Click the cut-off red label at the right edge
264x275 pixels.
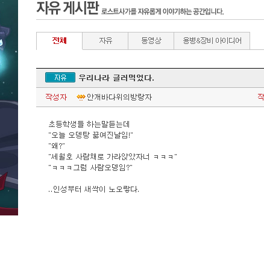click(261, 97)
